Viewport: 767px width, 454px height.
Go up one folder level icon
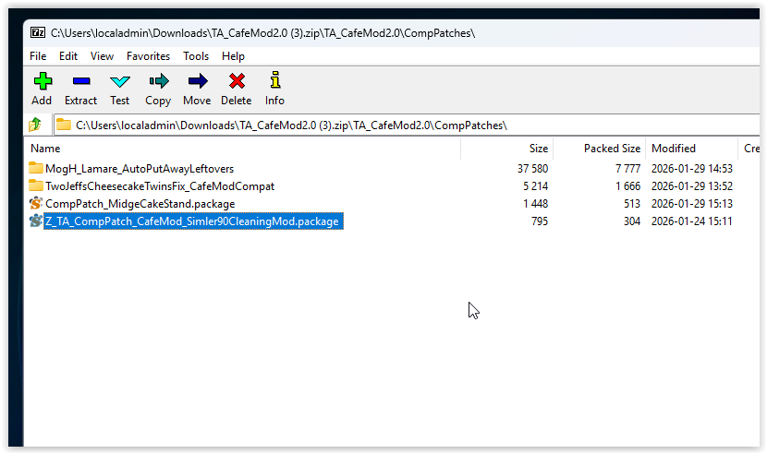click(x=35, y=125)
